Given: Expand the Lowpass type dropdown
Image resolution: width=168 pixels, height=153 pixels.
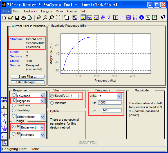Looking at the screenshot, I should click(42, 95).
